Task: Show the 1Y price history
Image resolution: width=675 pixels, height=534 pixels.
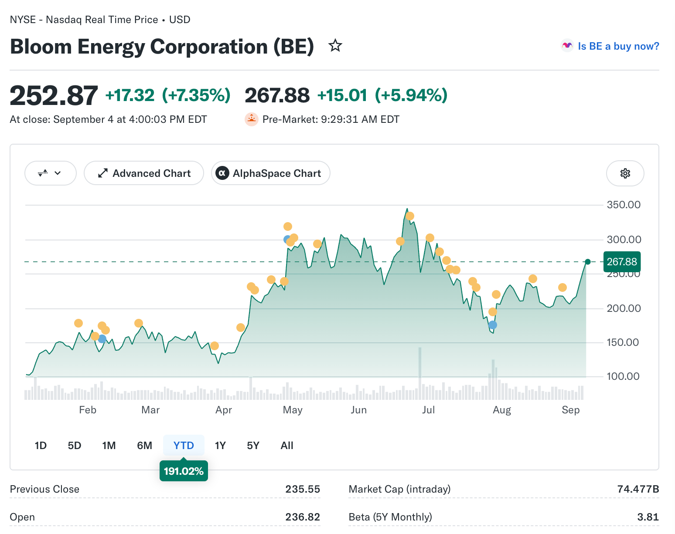Action: coord(220,446)
